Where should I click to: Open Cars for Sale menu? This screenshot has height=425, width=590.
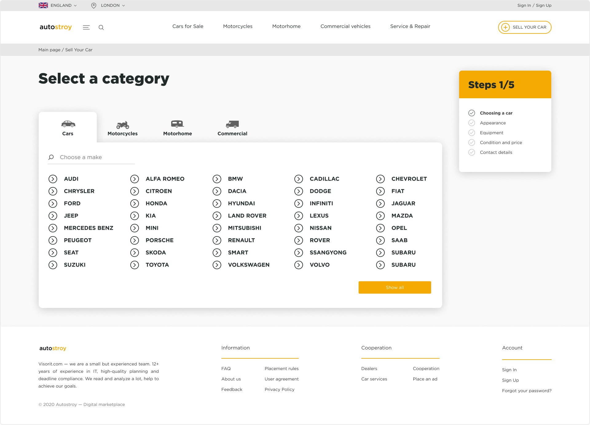click(188, 26)
